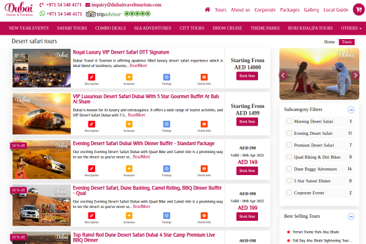366x244 pixels.
Task: Open Description icon for Royal Luxury VIP Safari
Action: [91, 77]
